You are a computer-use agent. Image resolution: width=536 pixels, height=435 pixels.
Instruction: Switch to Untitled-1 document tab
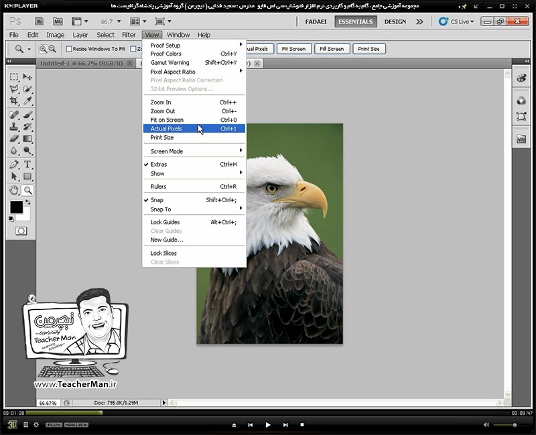(81, 63)
